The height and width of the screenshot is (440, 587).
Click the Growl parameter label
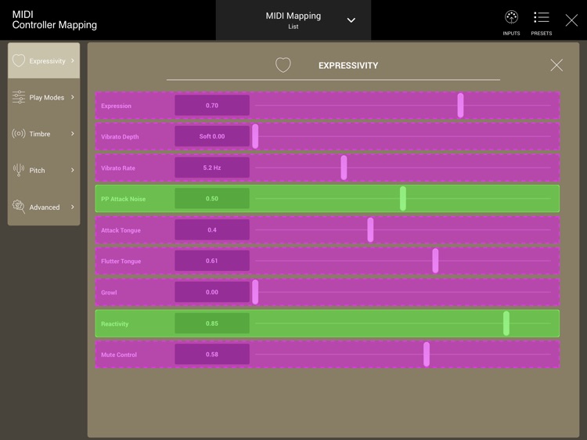(109, 293)
